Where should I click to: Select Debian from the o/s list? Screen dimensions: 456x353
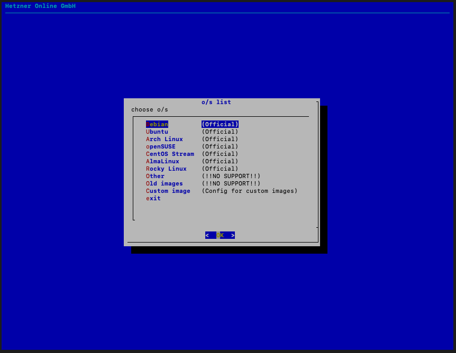[x=157, y=124]
